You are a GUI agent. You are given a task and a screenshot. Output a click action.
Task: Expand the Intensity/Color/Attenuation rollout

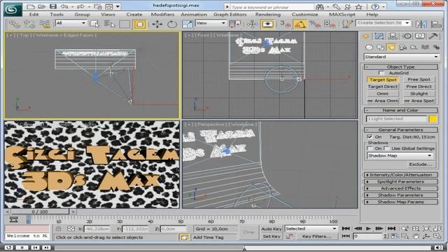click(400, 175)
